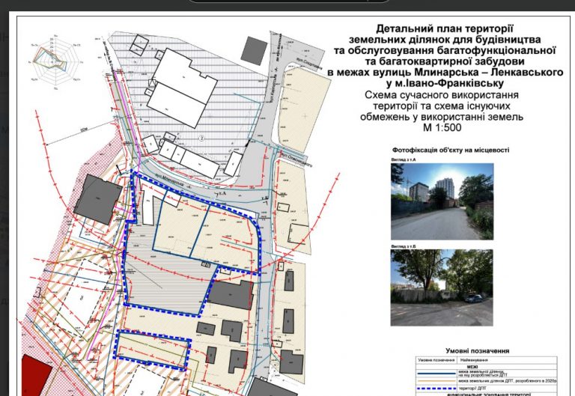Image resolution: width=575 pixels, height=396 pixels.
Task: Select the red building at bottom-left corner
Action: tap(36, 375)
